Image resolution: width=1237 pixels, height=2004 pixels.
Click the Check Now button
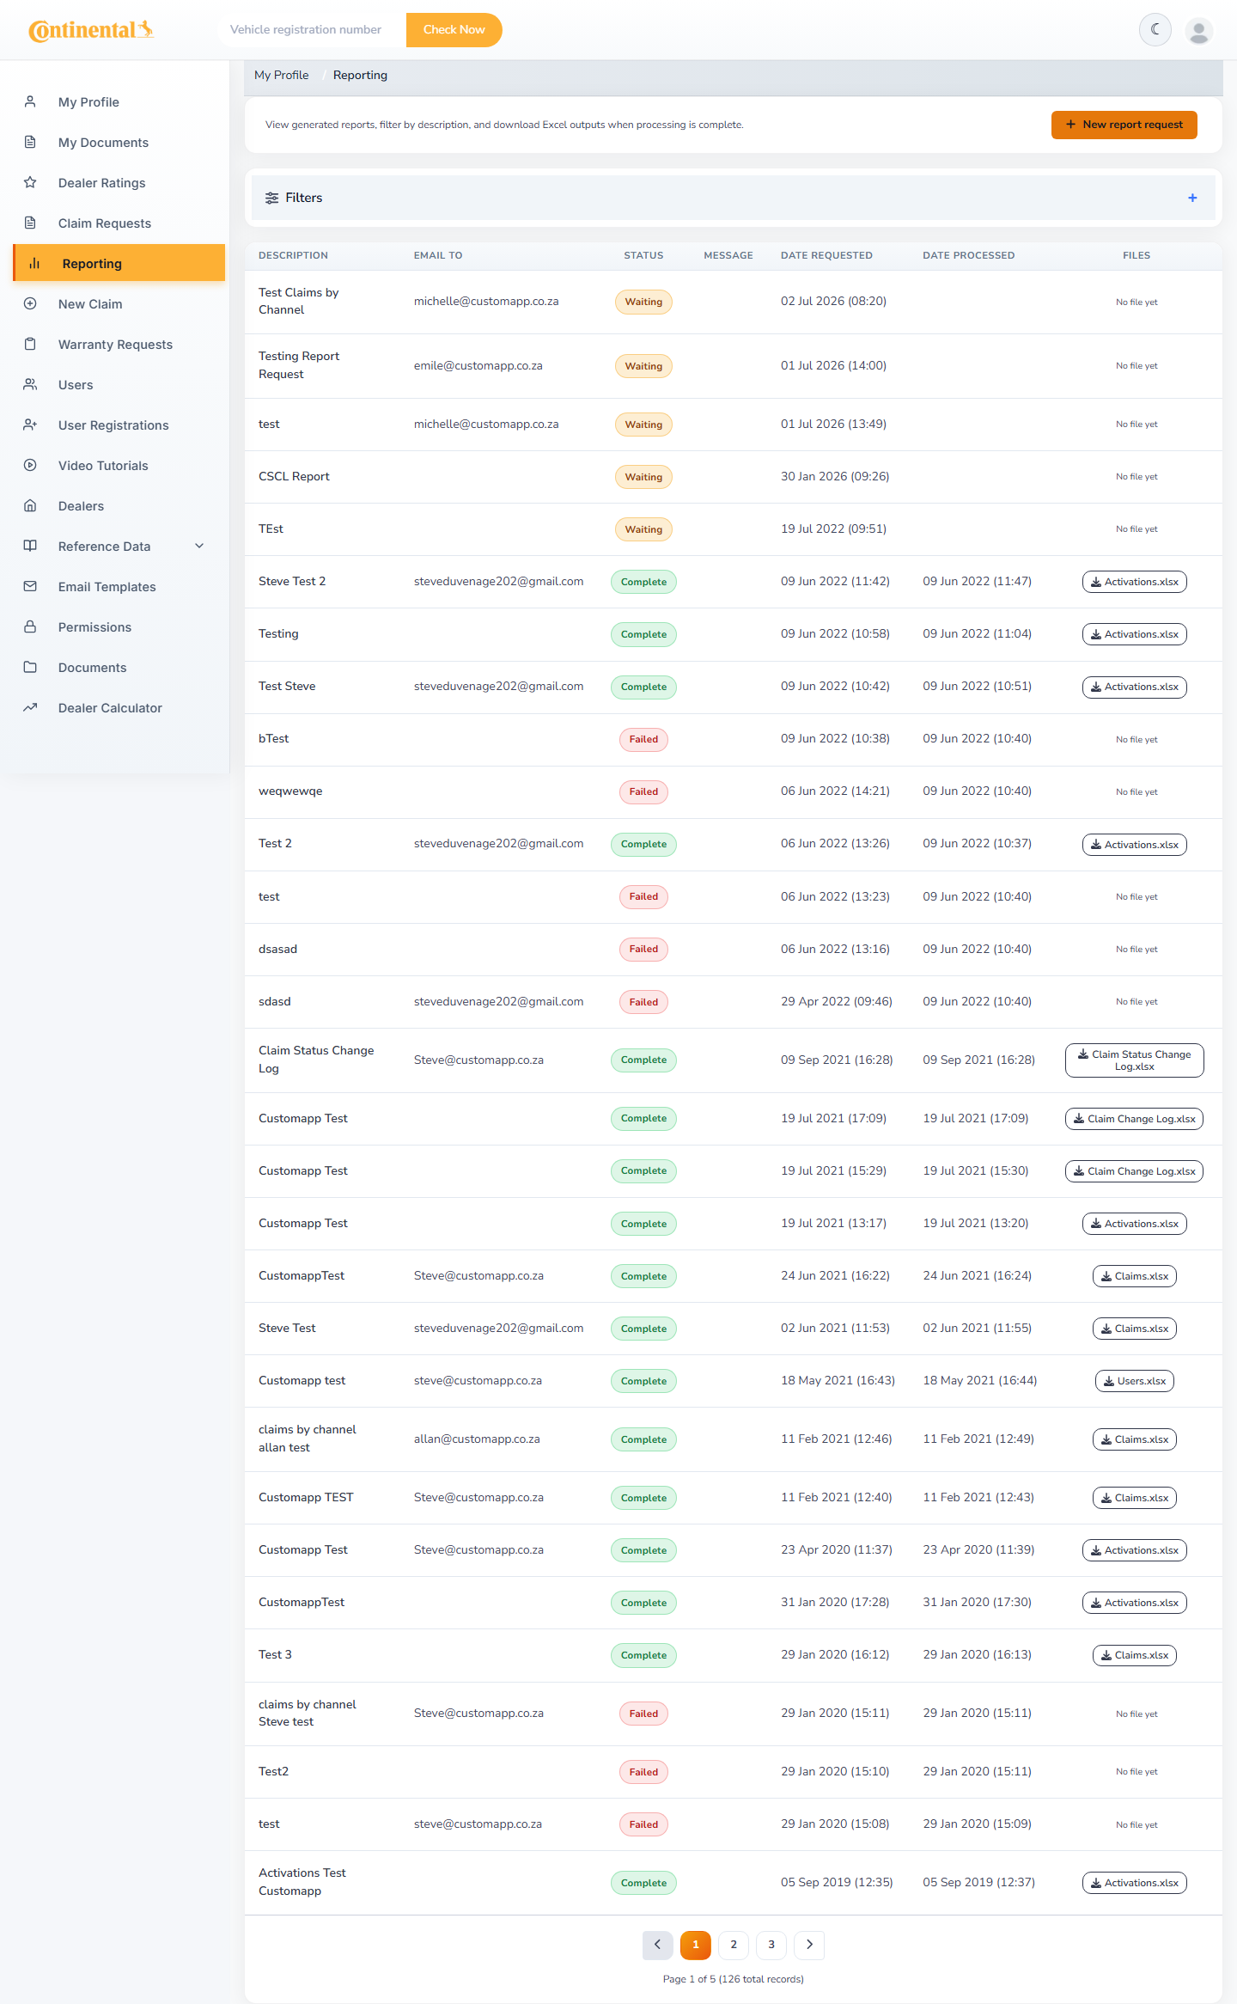tap(454, 30)
